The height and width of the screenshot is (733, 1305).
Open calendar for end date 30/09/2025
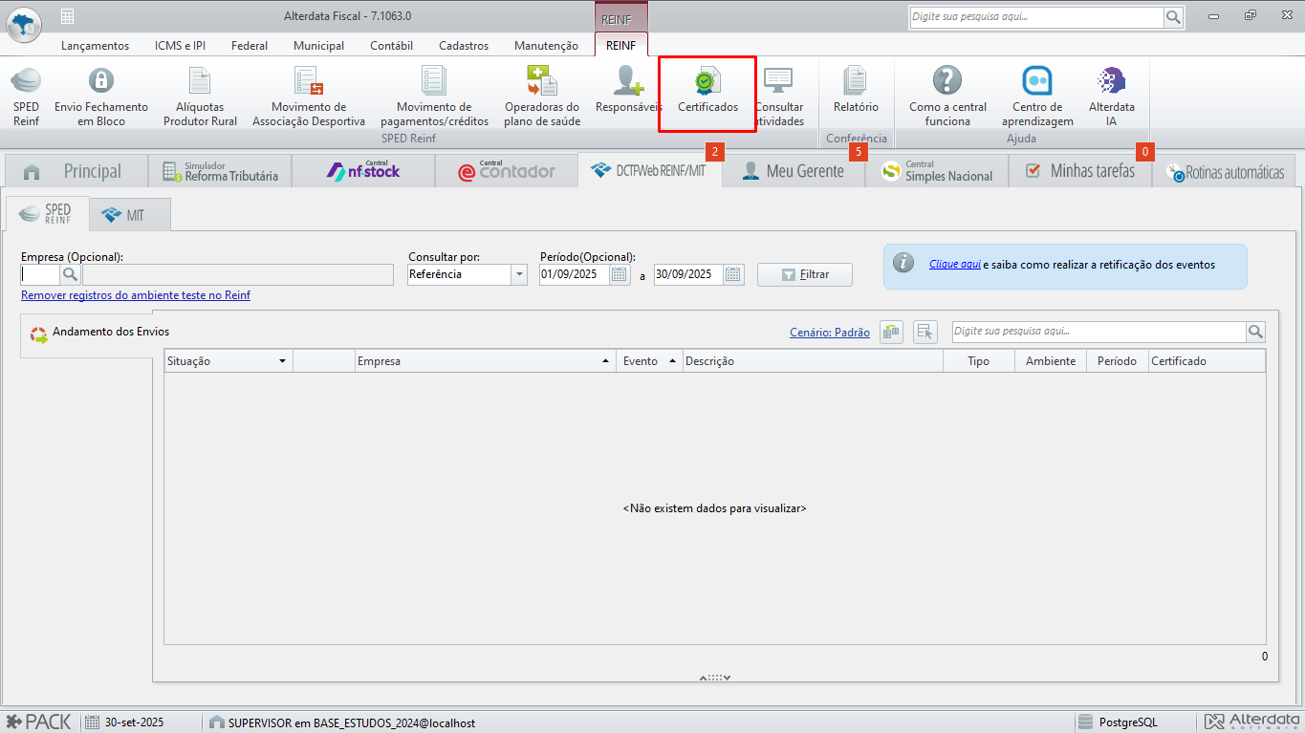(x=733, y=274)
